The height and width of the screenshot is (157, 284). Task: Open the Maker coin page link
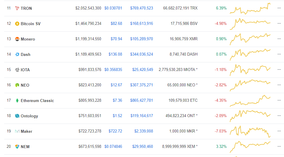click(x=26, y=131)
